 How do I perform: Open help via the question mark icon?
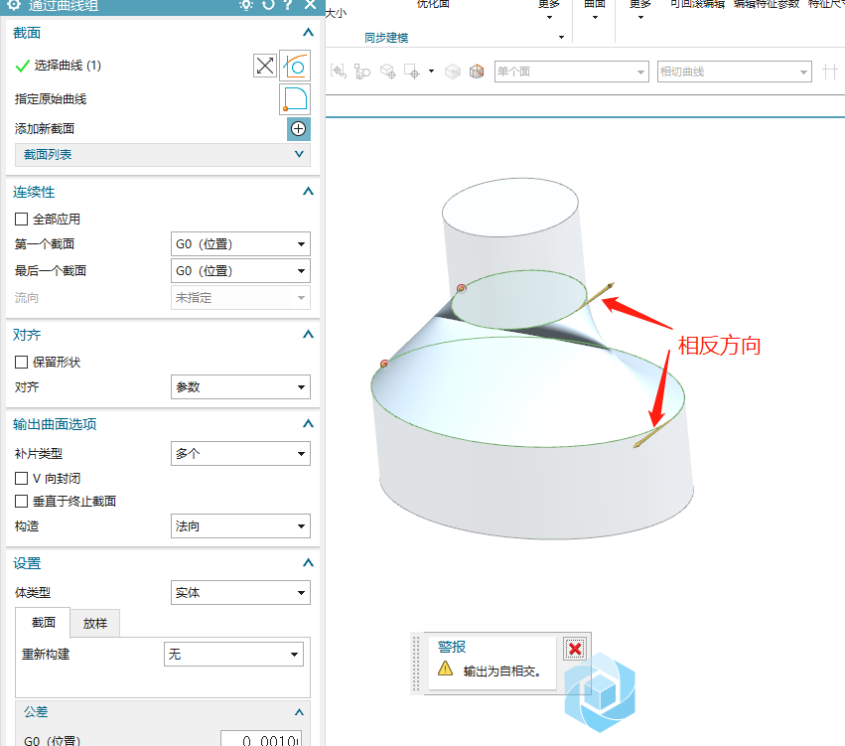coord(288,5)
